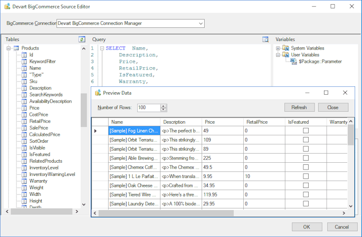Click the Products table icon in tree
Viewport: 362px width, 237px height.
pyautogui.click(x=16, y=48)
